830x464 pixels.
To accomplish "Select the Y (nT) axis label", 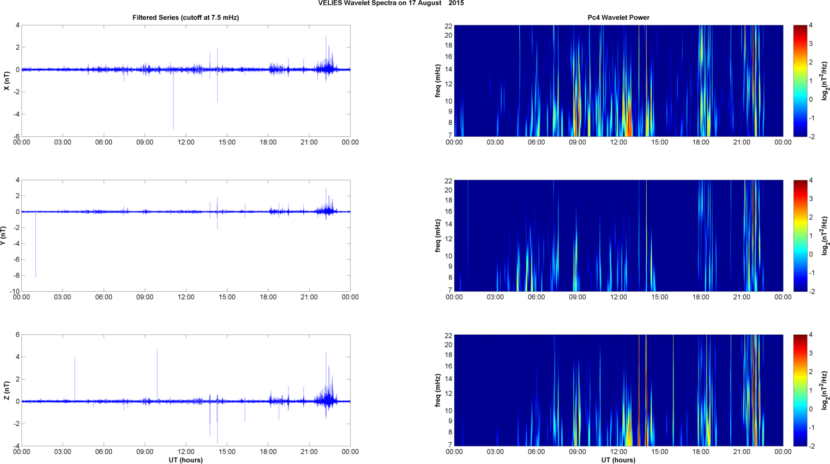I will [x=3, y=236].
